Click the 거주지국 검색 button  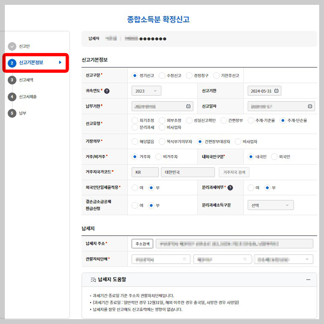pyautogui.click(x=234, y=172)
